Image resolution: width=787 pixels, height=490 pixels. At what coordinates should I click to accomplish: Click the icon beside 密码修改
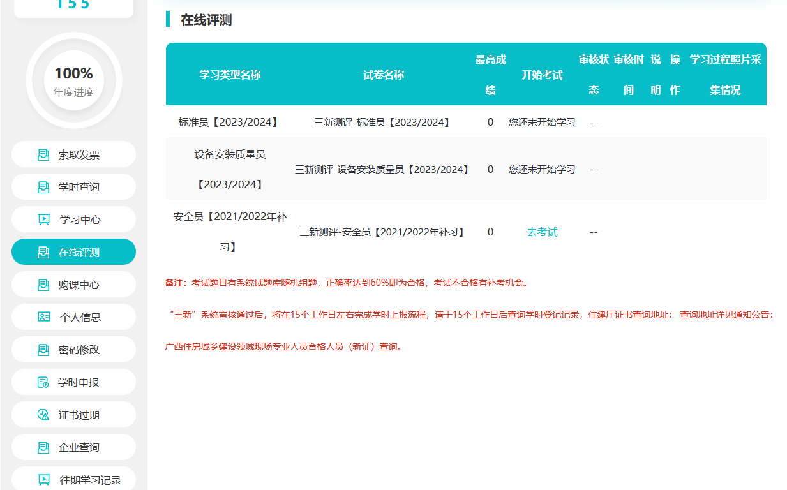43,350
